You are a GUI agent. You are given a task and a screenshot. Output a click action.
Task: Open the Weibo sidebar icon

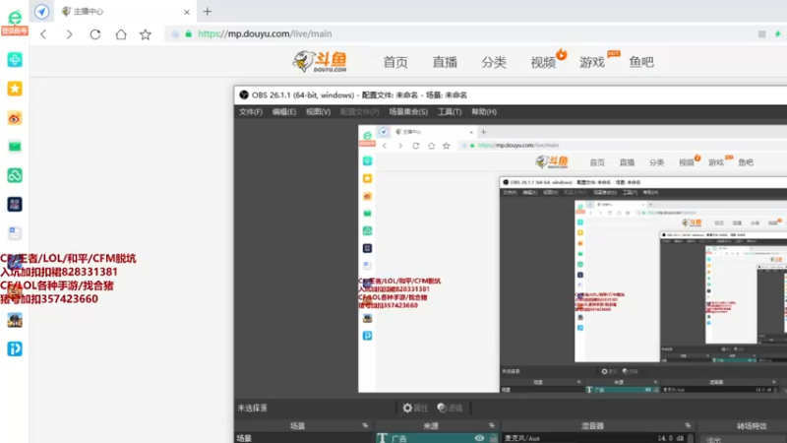point(15,118)
